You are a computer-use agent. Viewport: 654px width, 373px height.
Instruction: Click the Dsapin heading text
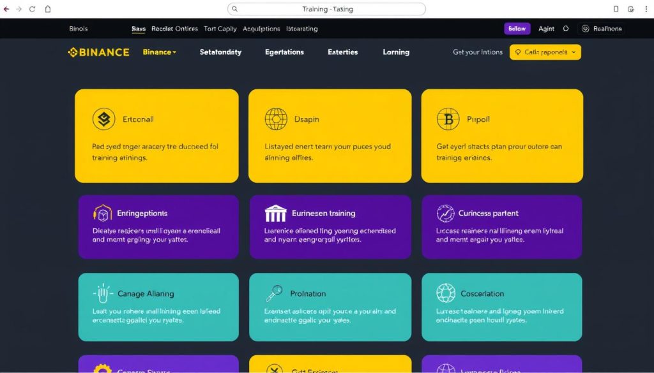click(307, 119)
